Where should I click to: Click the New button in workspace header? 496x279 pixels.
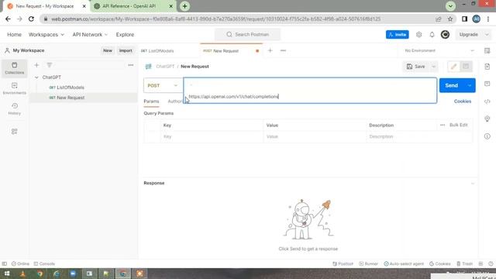108,50
